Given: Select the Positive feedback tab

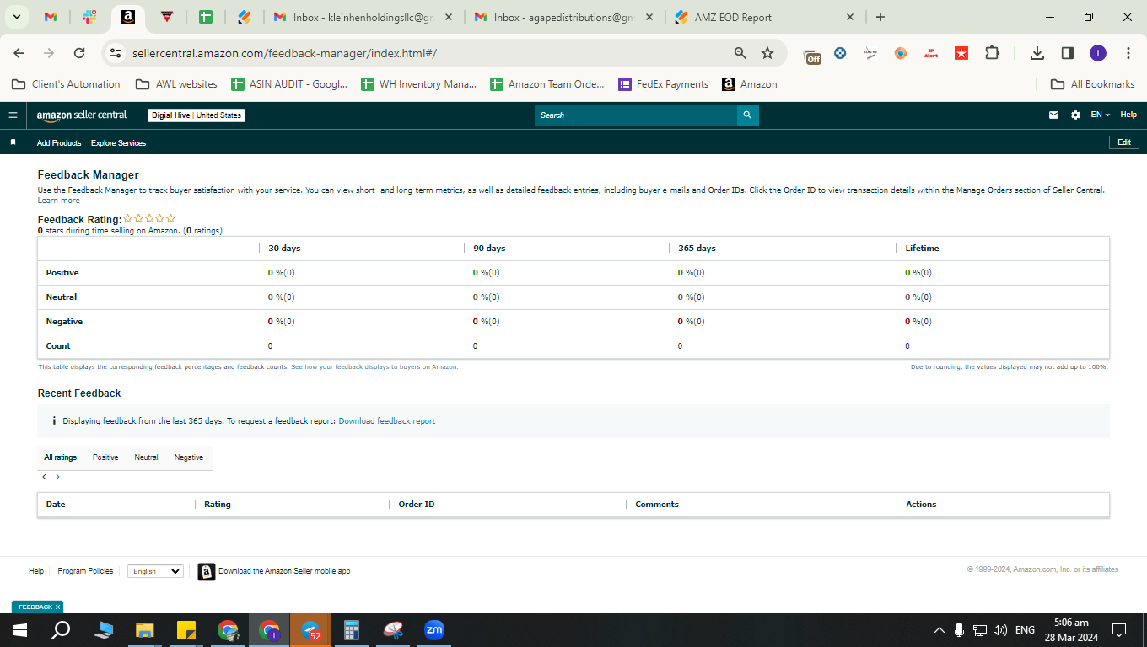Looking at the screenshot, I should pyautogui.click(x=105, y=457).
